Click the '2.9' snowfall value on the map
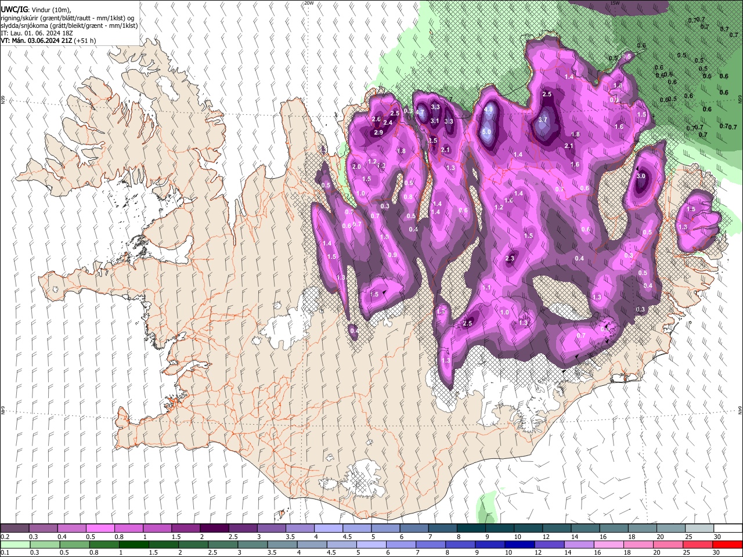Image resolution: width=743 pixels, height=557 pixels. [x=378, y=133]
